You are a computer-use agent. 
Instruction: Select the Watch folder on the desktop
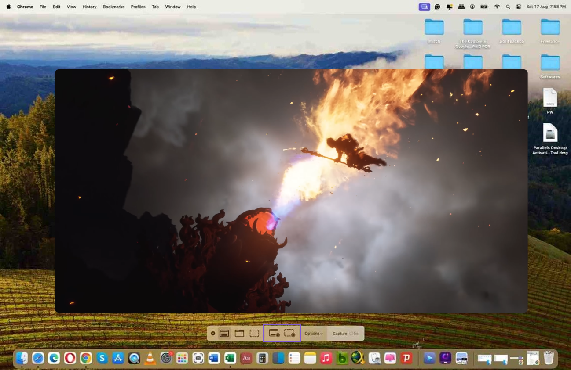(434, 31)
